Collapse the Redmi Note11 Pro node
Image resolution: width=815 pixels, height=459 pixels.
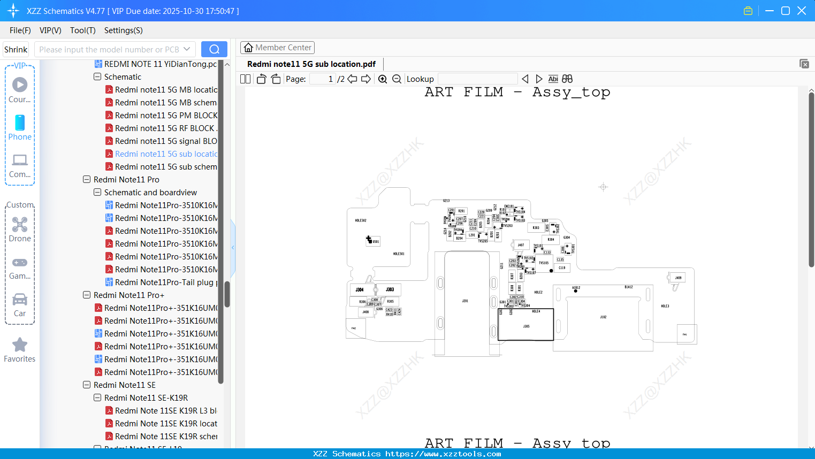[x=86, y=179]
